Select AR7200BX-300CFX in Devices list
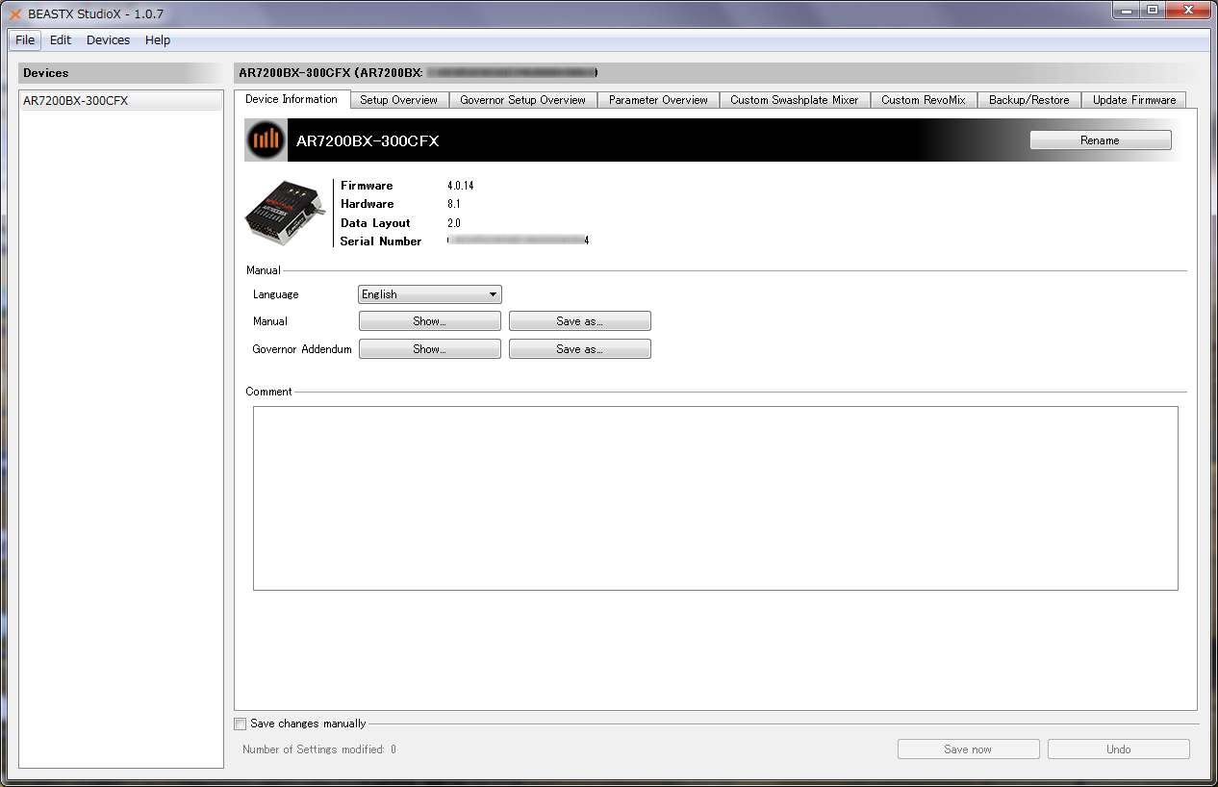 point(121,101)
